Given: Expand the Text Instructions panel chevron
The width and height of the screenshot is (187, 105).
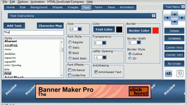Looking at the screenshot, I should 154,15.
